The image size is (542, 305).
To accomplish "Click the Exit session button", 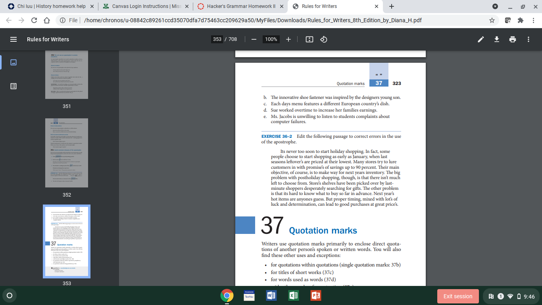I will pos(458,296).
